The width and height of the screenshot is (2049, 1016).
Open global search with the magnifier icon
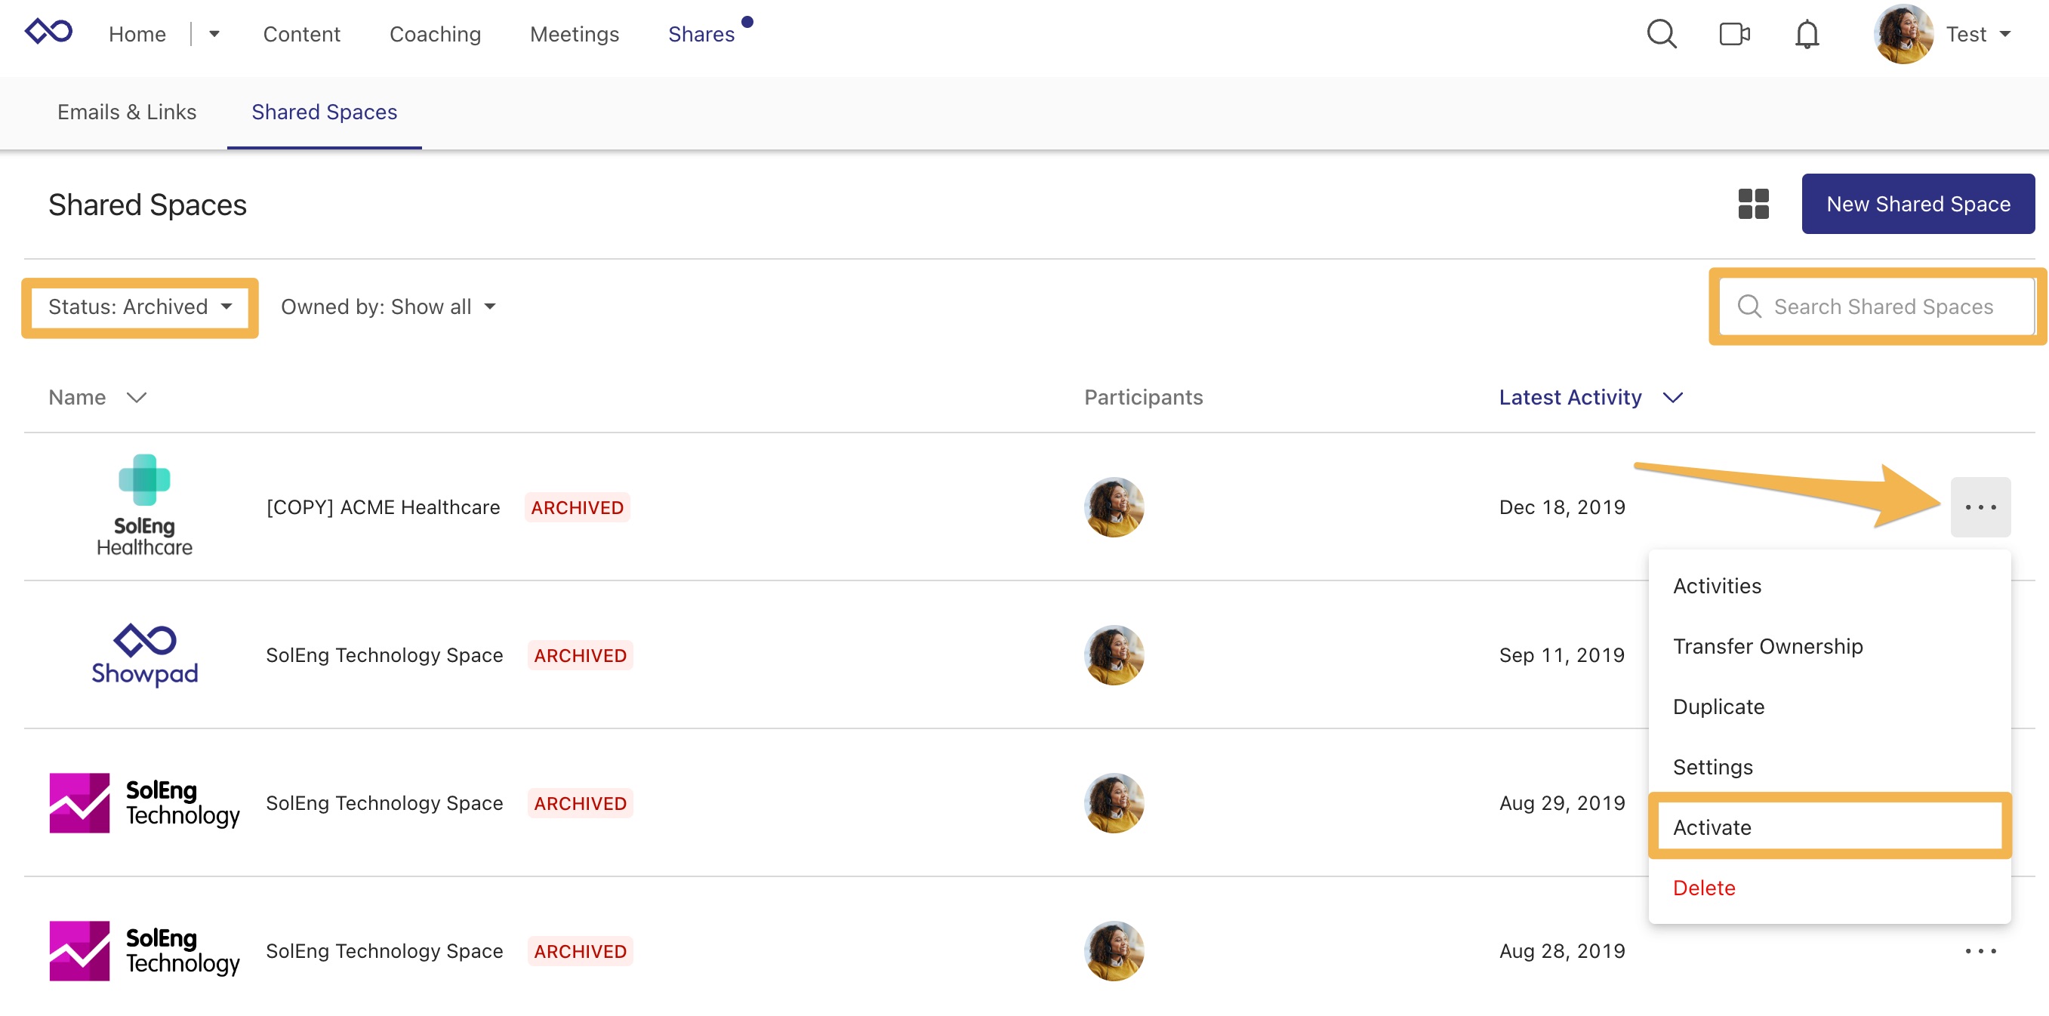(1662, 33)
